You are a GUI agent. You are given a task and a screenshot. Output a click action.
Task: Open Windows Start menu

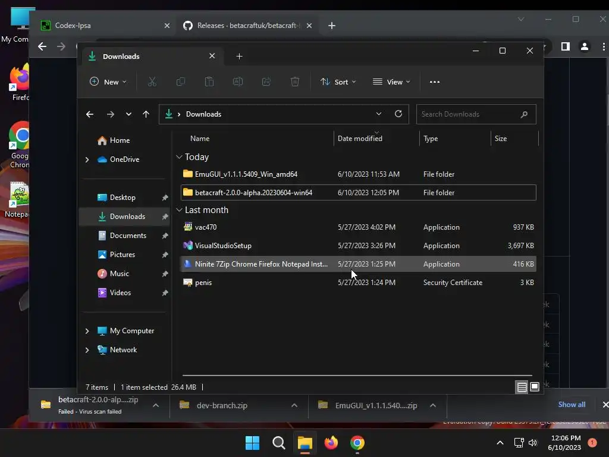[252, 443]
